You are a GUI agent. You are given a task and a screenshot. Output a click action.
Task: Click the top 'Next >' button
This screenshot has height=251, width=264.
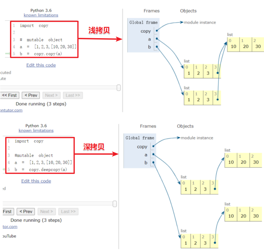click(x=51, y=95)
